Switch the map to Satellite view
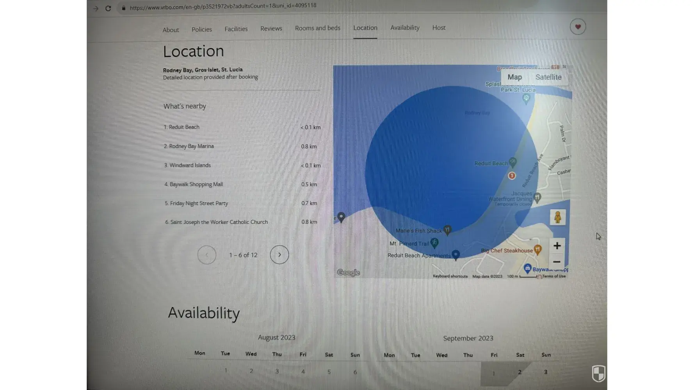This screenshot has width=694, height=390. coord(548,77)
